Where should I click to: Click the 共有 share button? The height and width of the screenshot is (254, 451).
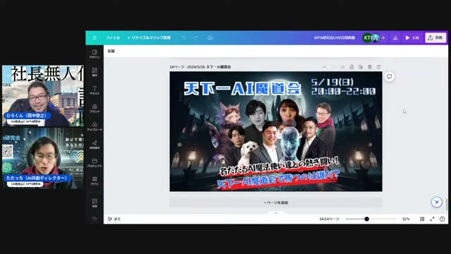(x=435, y=37)
